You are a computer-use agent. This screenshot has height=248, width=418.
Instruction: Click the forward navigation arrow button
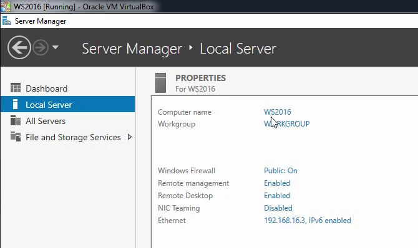pyautogui.click(x=41, y=47)
